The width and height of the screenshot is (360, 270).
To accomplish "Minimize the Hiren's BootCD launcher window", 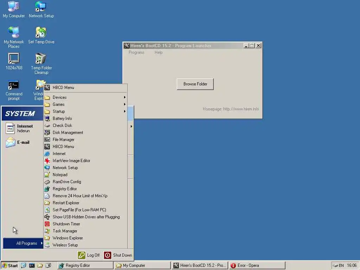I will 246,46.
